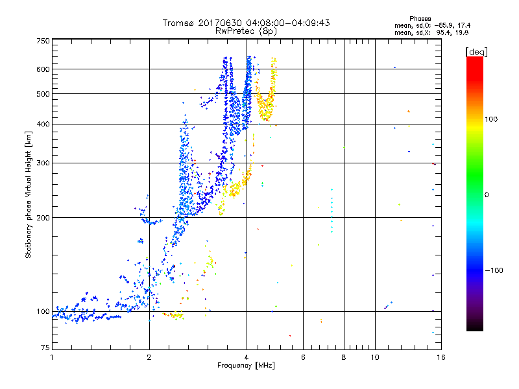
Task: Click the y-axis tick label '750'
Action: tap(43, 41)
